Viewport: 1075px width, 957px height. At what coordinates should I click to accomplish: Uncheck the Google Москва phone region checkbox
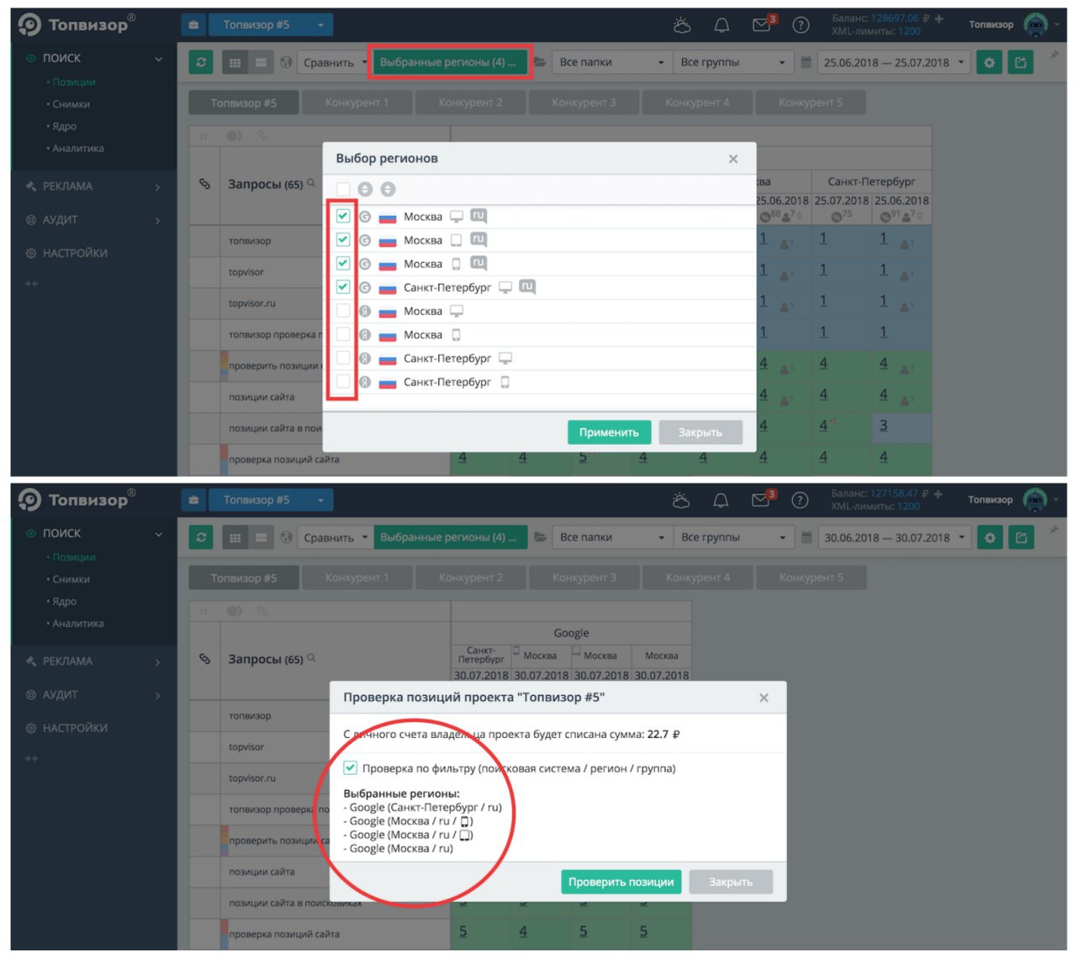click(343, 263)
